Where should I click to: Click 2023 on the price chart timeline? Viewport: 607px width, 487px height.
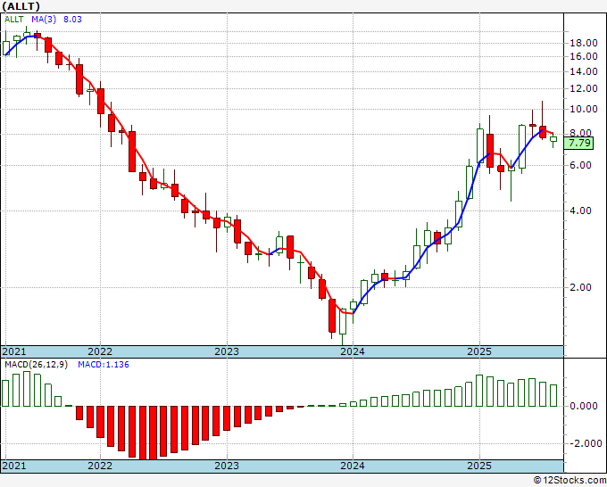227,351
